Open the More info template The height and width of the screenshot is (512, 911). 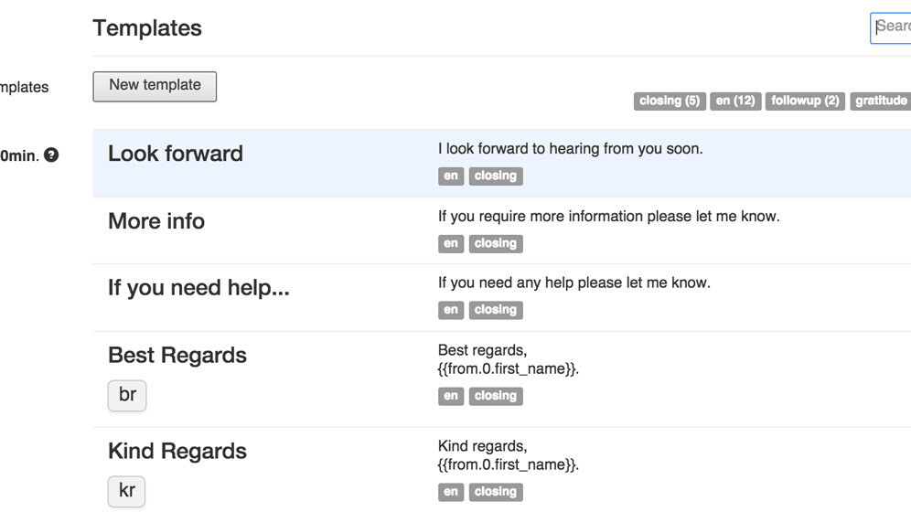tap(156, 221)
